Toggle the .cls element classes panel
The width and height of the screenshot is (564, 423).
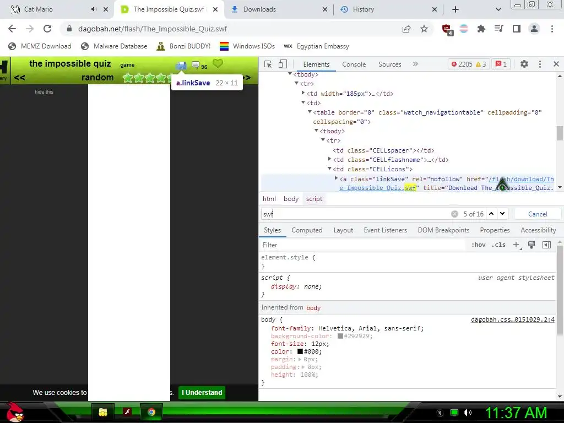[x=498, y=245]
